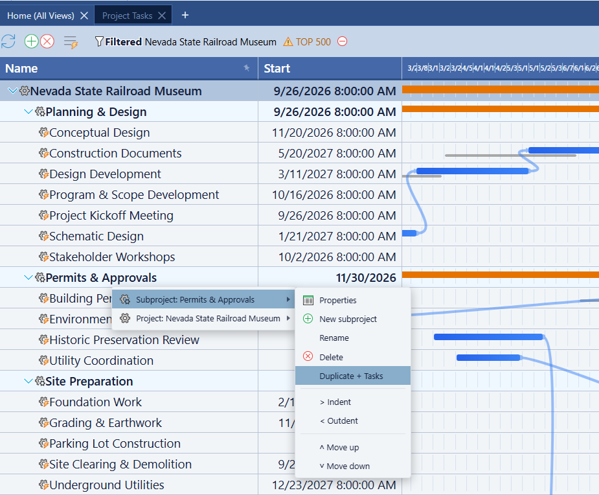599x495 pixels.
Task: Click task icon of Conceptual Design
Action: coord(43,132)
